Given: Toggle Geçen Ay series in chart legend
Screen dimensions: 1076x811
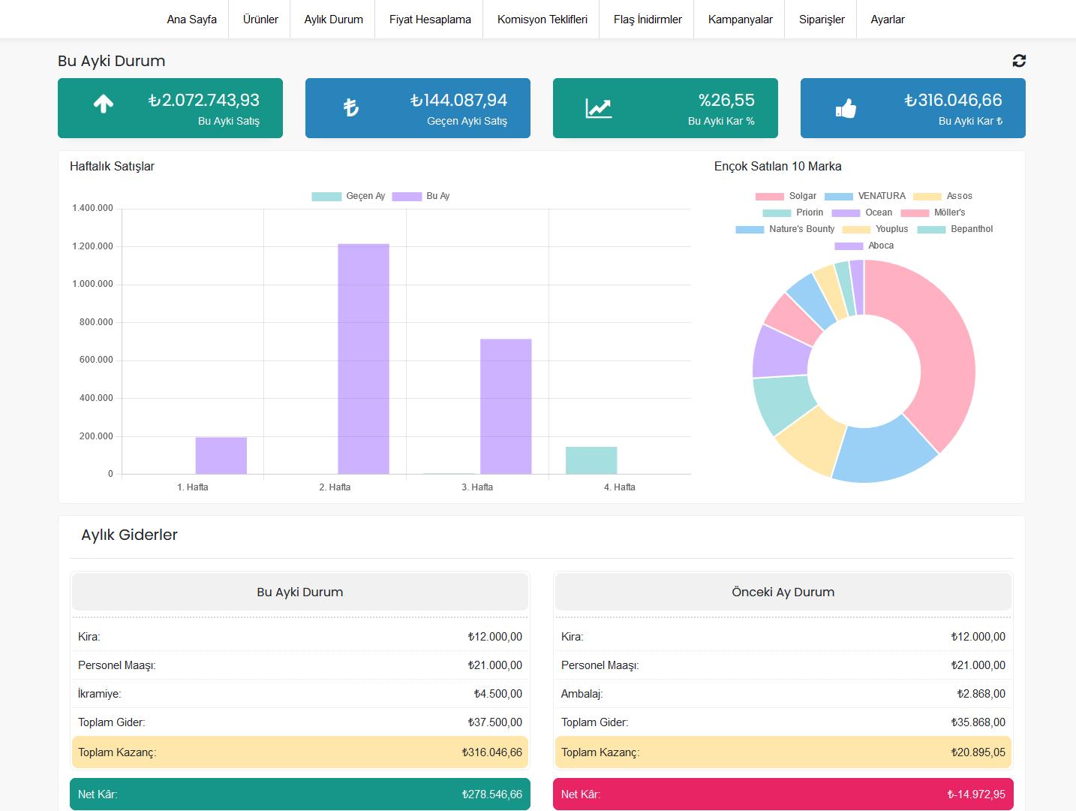Looking at the screenshot, I should (x=349, y=196).
